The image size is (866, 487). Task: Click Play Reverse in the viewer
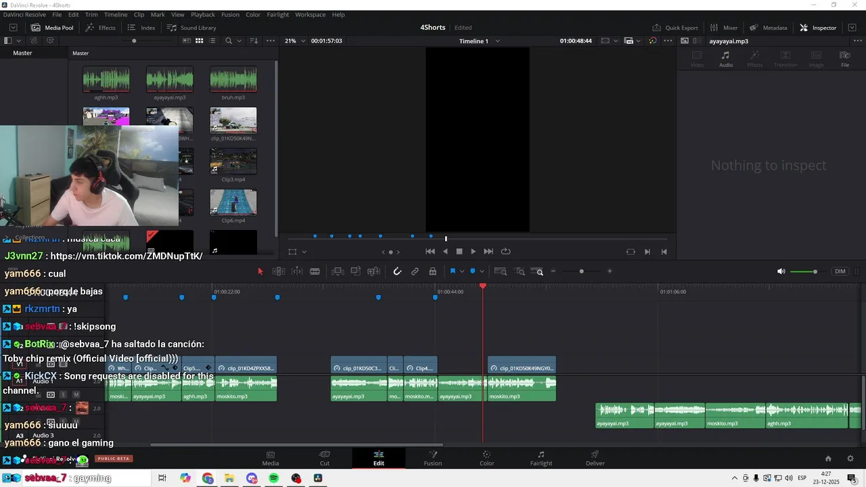pyautogui.click(x=445, y=252)
